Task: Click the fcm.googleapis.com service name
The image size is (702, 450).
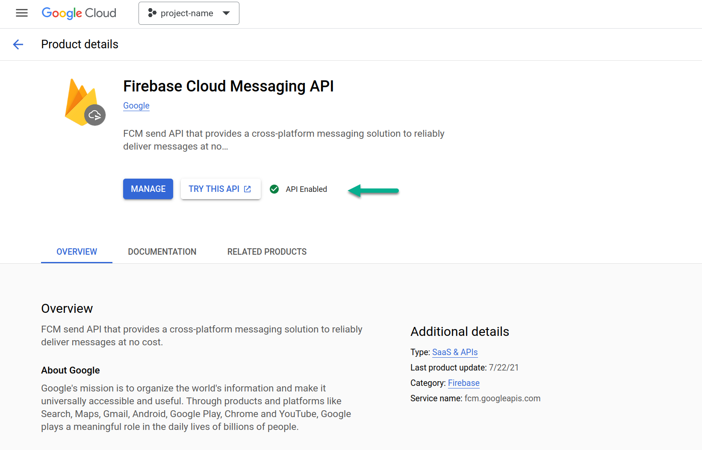Action: (502, 398)
